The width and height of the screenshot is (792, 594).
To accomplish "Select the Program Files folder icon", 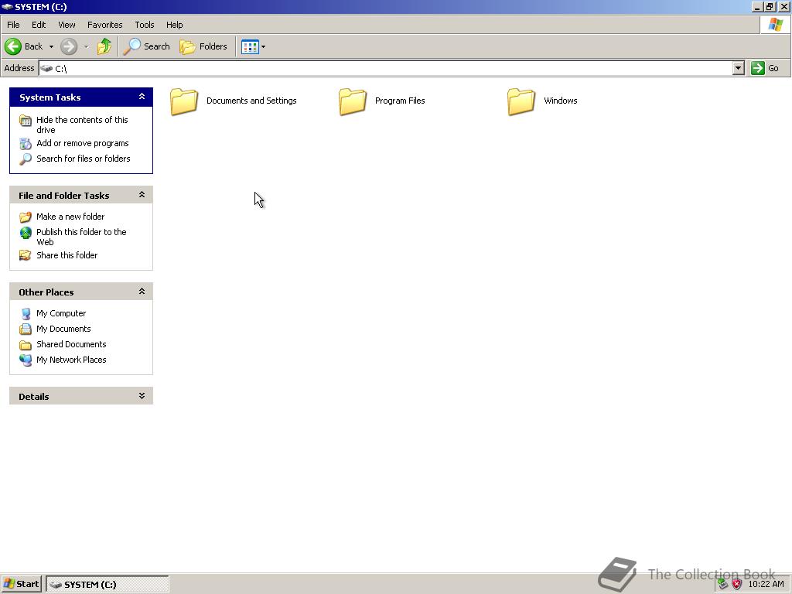I will [x=353, y=101].
